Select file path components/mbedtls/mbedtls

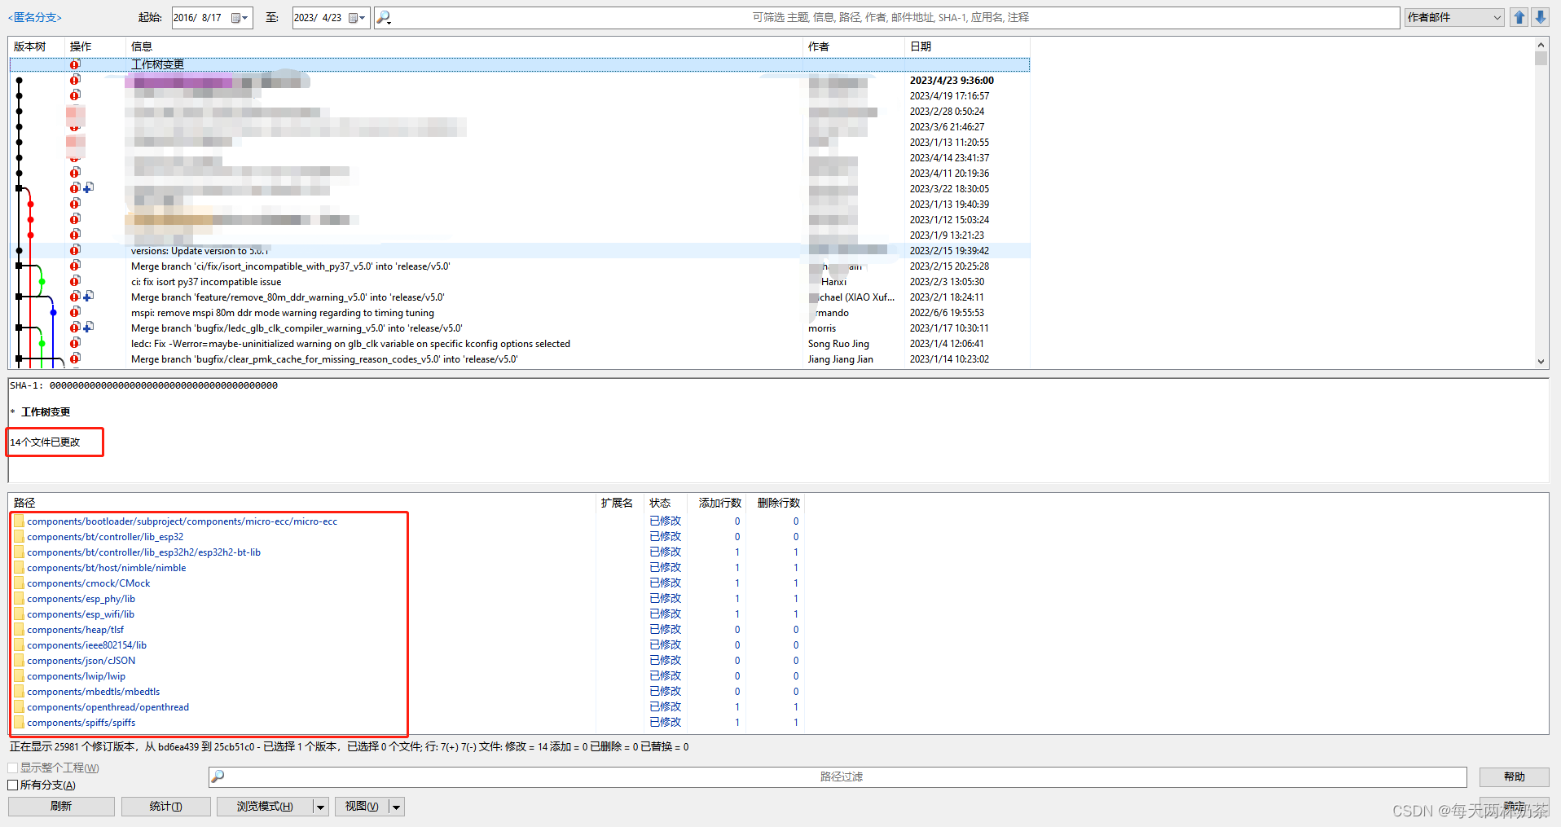(x=93, y=692)
